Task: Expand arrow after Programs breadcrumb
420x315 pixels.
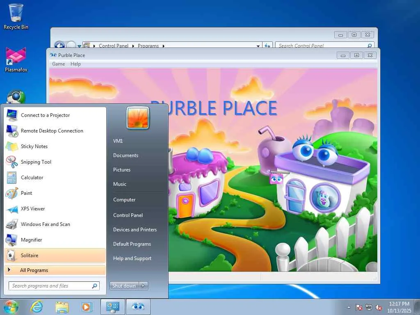Action: click(163, 46)
